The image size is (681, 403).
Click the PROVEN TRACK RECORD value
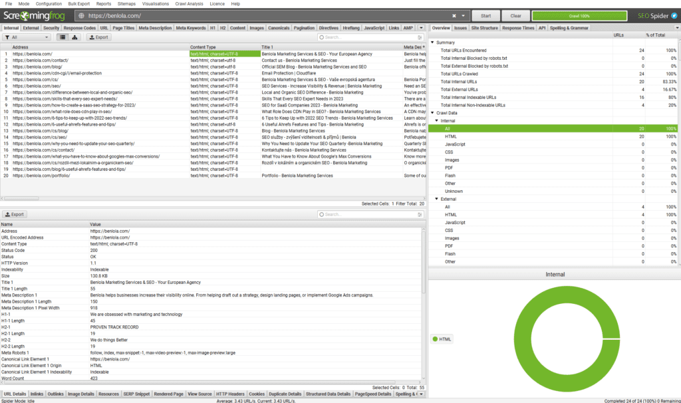114,327
